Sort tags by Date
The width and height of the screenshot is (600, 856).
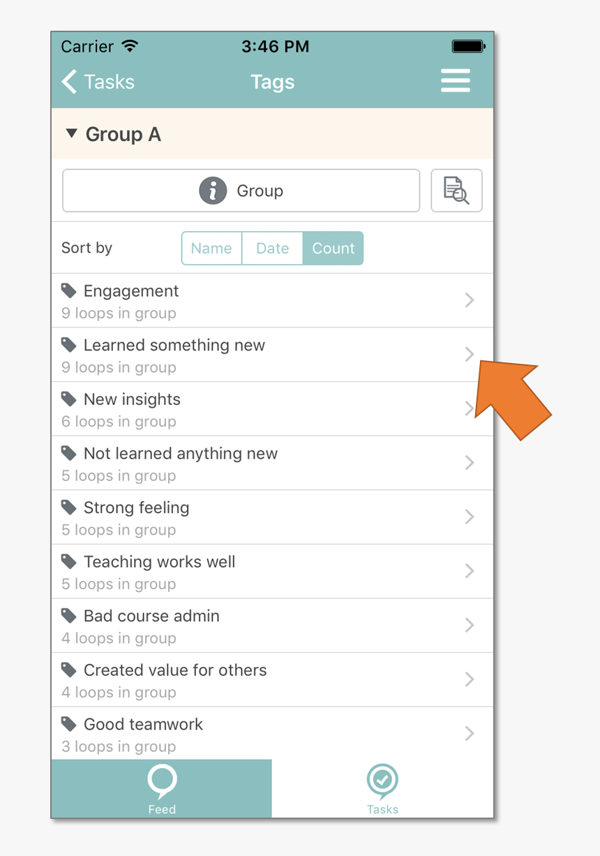pos(272,249)
